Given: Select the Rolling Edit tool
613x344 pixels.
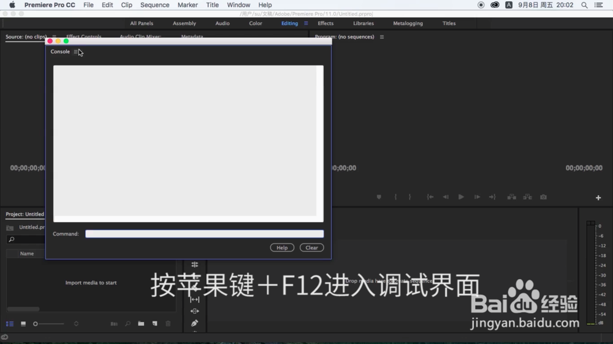Looking at the screenshot, I should [x=195, y=264].
